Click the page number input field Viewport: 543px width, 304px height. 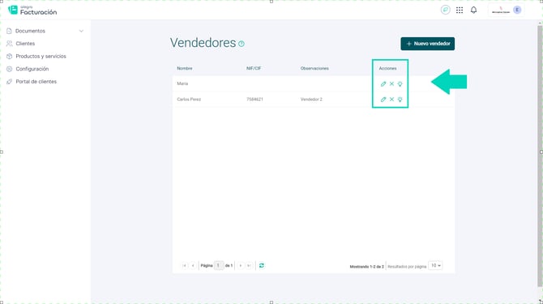click(219, 265)
